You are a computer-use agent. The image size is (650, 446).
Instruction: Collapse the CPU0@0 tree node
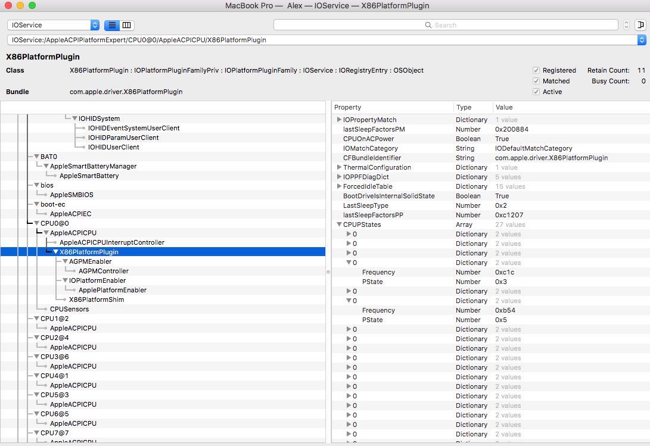(36, 223)
